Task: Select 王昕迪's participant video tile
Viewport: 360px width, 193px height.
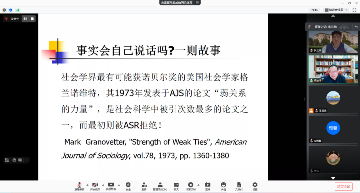Action: coord(333,99)
